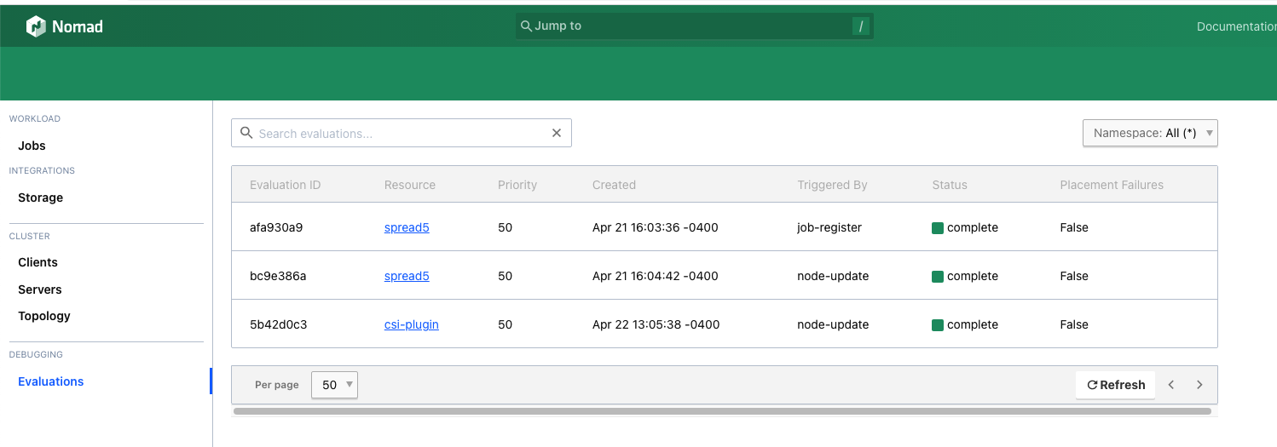Open the Namespace: All (*) dropdown
This screenshot has width=1277, height=447.
point(1150,133)
